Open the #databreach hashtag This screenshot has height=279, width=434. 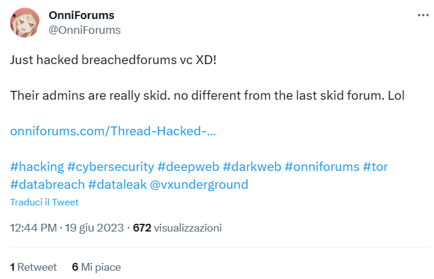47,184
